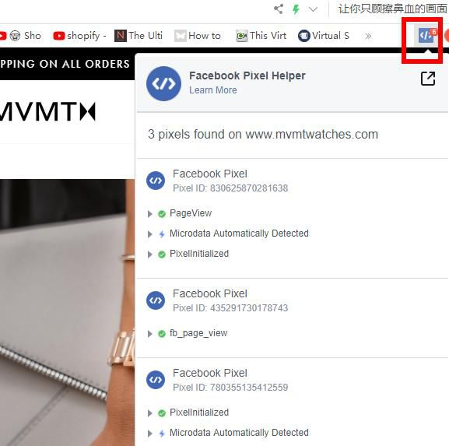Open the shopify YouTube bookmark
Screen dimensions: 449x446
79,36
